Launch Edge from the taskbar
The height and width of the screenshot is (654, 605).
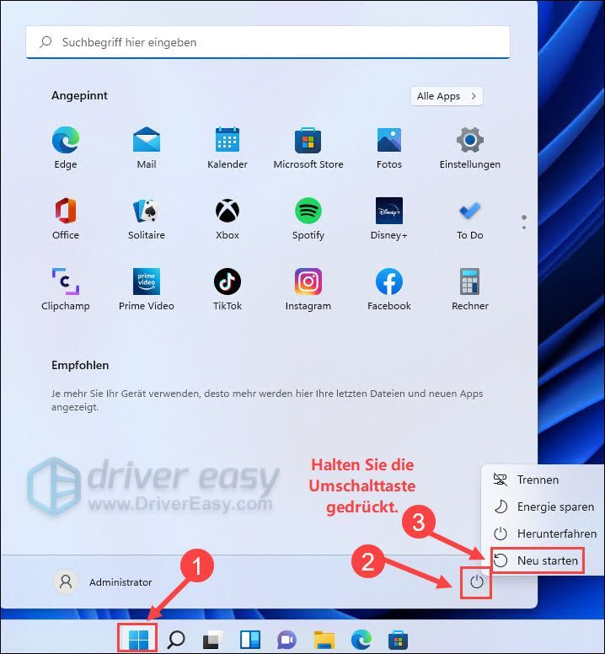pyautogui.click(x=361, y=639)
